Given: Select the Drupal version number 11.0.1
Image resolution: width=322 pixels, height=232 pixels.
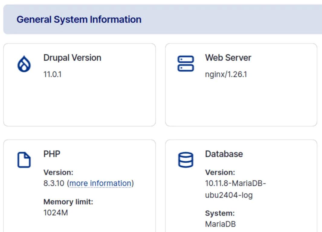Looking at the screenshot, I should (x=52, y=74).
